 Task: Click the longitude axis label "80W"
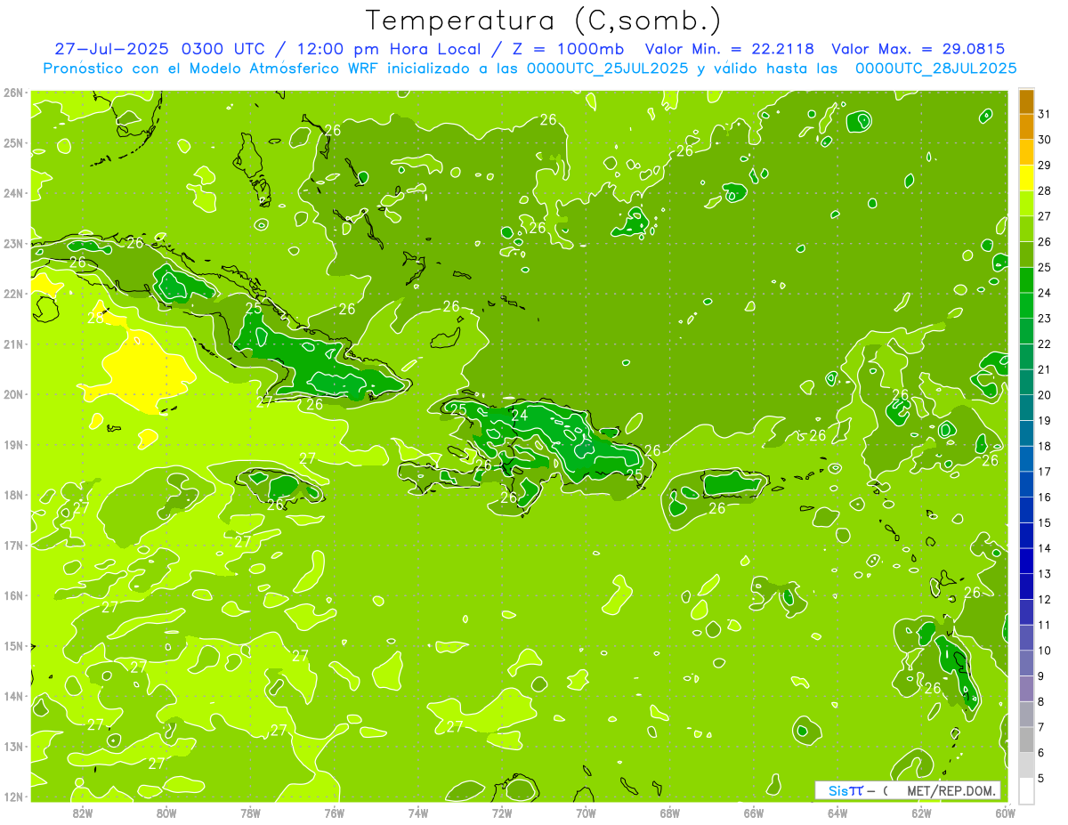point(166,813)
